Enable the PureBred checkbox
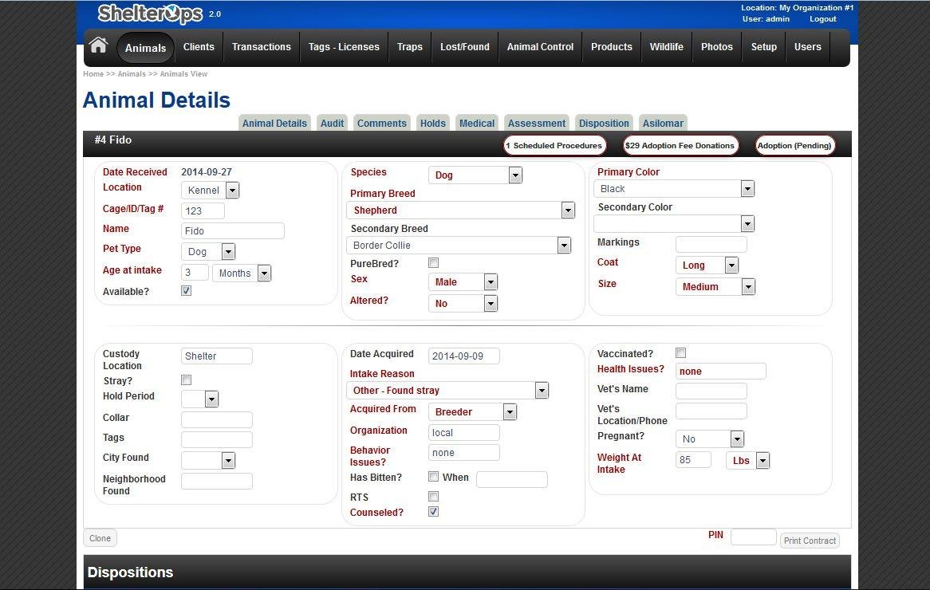Screen dimensions: 930x590 coord(433,262)
